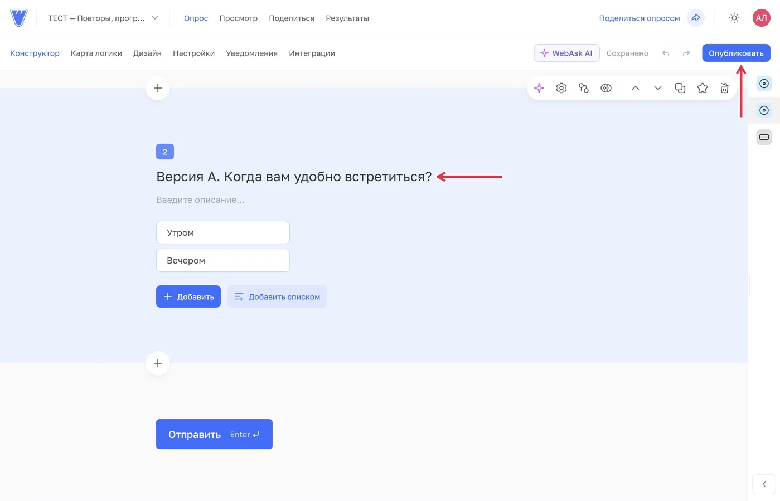Open the Поделиться tab
This screenshot has height=501, width=780.
(292, 18)
